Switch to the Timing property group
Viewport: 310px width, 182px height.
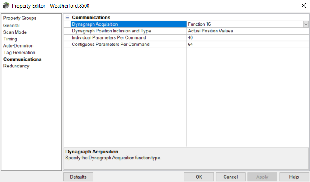point(10,39)
